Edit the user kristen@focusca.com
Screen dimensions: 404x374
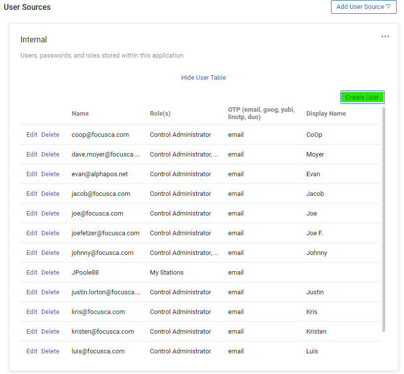click(x=32, y=331)
